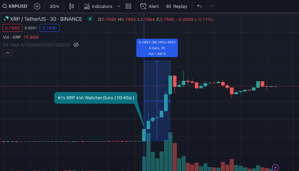Click the red 0.7889 sell price button
This screenshot has width=299, height=171.
click(x=12, y=28)
